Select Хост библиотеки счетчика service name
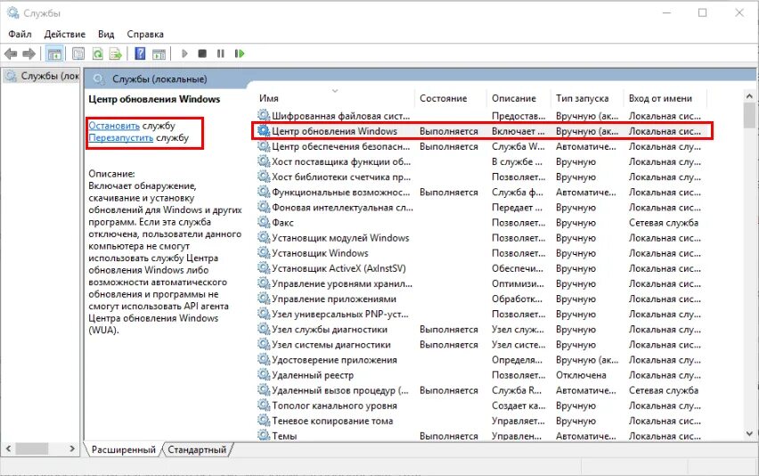 click(x=341, y=176)
